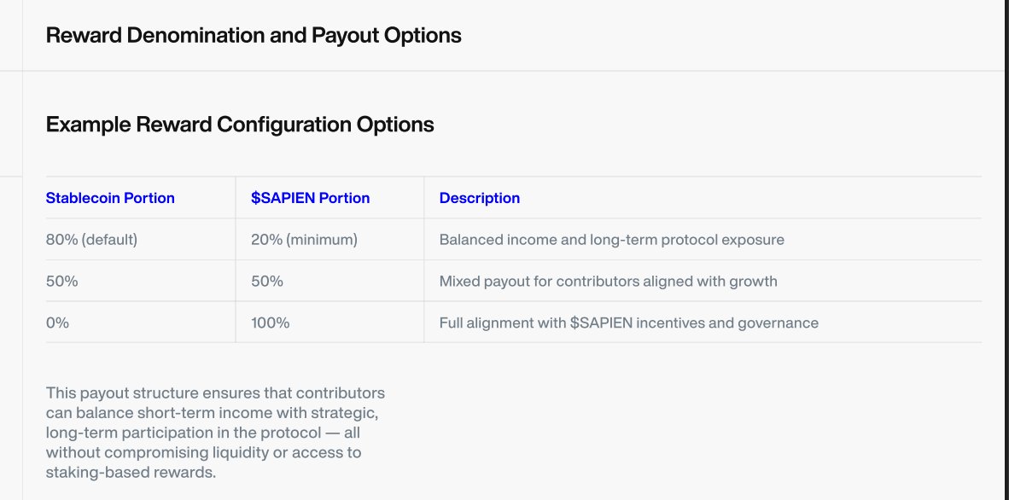Click the Balanced income description cell
The image size is (1009, 500).
point(612,240)
